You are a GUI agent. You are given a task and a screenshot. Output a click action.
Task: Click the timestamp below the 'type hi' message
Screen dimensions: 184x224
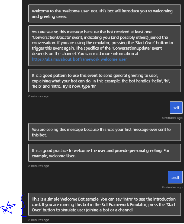39,96
